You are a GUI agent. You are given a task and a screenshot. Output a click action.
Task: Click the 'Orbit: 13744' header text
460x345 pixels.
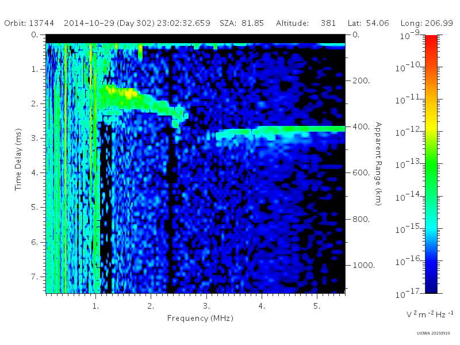pyautogui.click(x=29, y=23)
